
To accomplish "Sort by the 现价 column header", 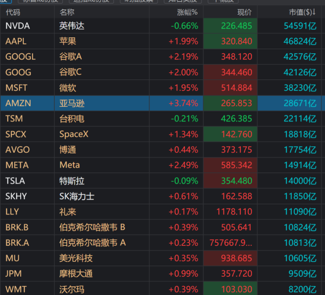I will [x=244, y=12].
